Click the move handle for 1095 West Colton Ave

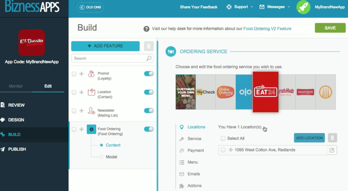[231, 150]
